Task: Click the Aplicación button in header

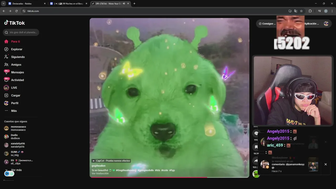Action: pyautogui.click(x=312, y=24)
